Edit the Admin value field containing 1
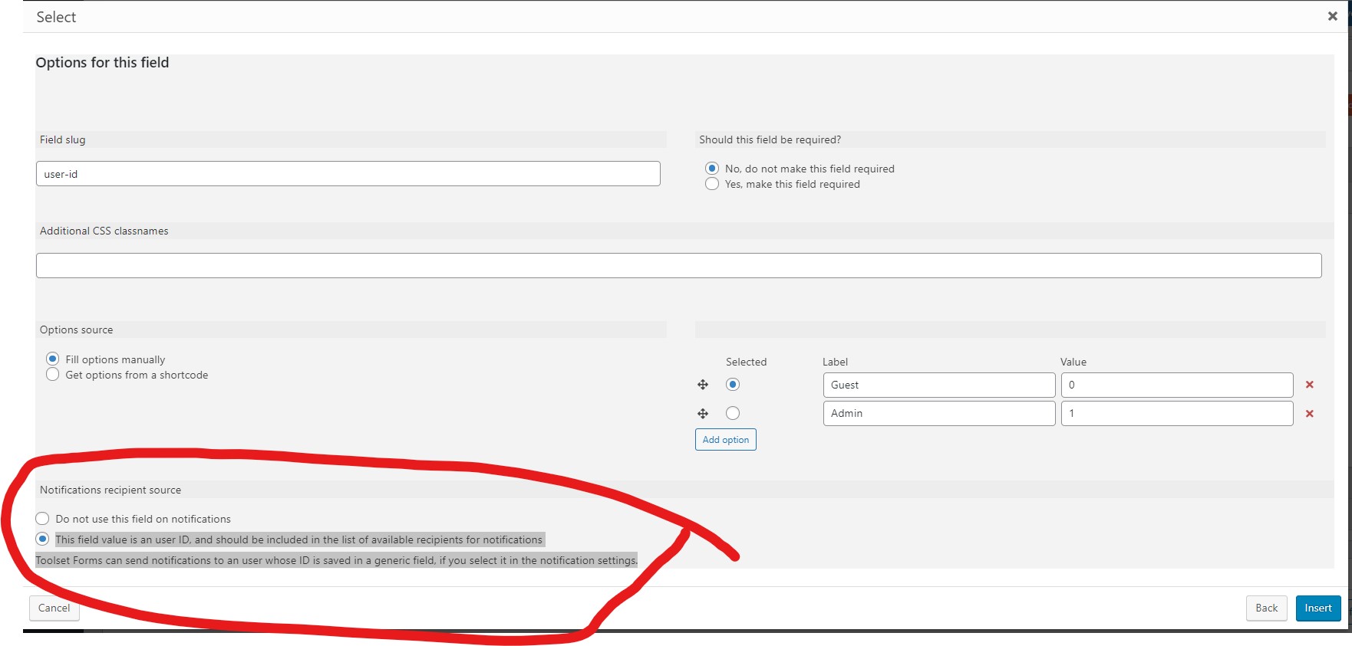Screen dimensions: 1352x646 click(x=1177, y=414)
